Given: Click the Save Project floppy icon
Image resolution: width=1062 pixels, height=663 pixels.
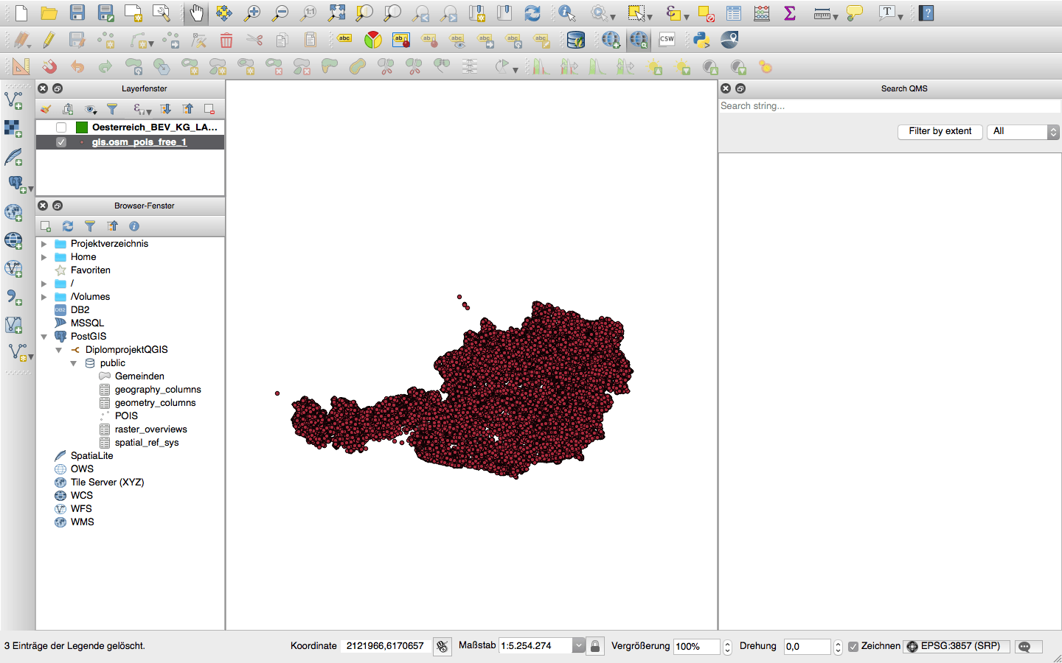Looking at the screenshot, I should [77, 13].
